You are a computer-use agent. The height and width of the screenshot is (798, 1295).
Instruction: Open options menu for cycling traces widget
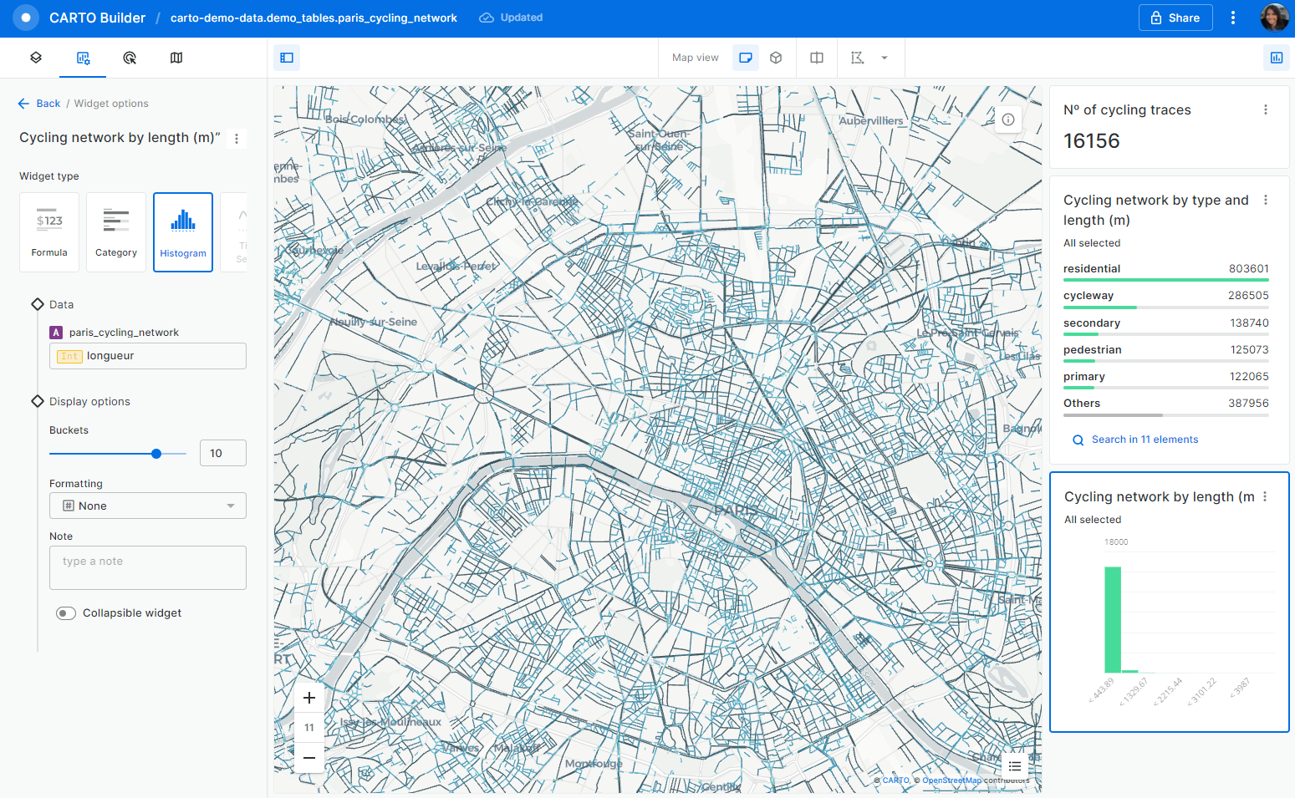tap(1266, 109)
